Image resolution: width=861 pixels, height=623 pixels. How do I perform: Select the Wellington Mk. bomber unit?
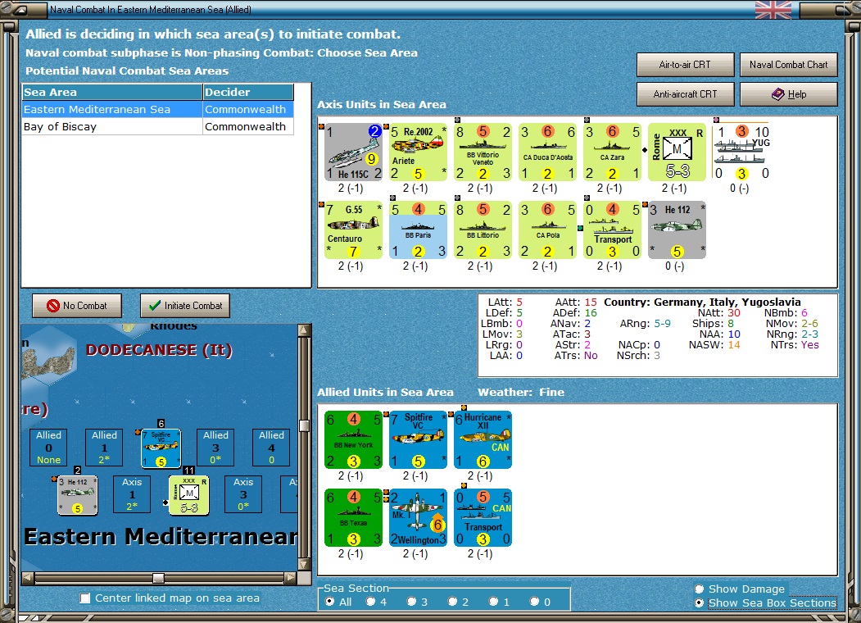point(418,517)
